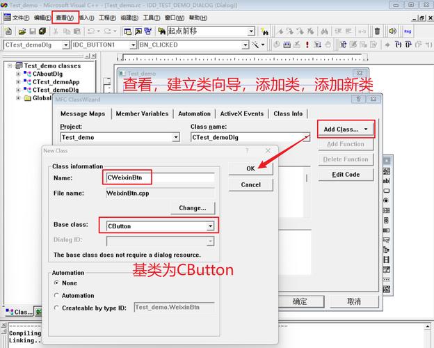
Task: Open the Base class CButton dropdown
Action: [x=210, y=226]
